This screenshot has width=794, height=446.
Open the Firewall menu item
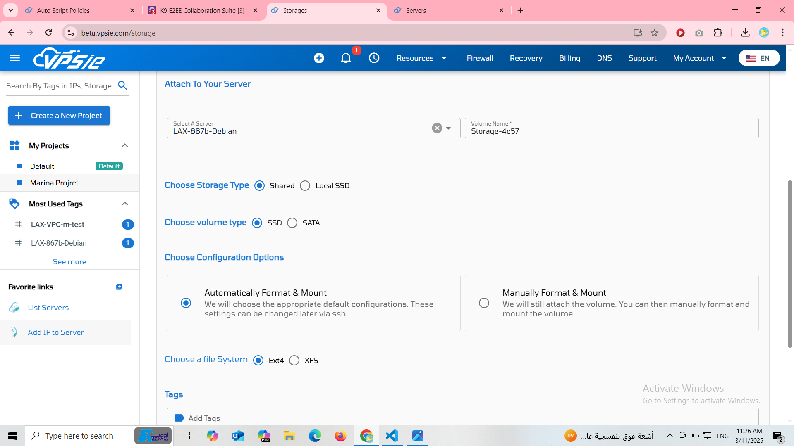480,58
